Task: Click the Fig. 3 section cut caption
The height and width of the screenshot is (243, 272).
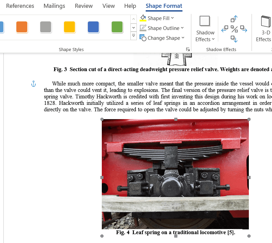Action: 162,69
